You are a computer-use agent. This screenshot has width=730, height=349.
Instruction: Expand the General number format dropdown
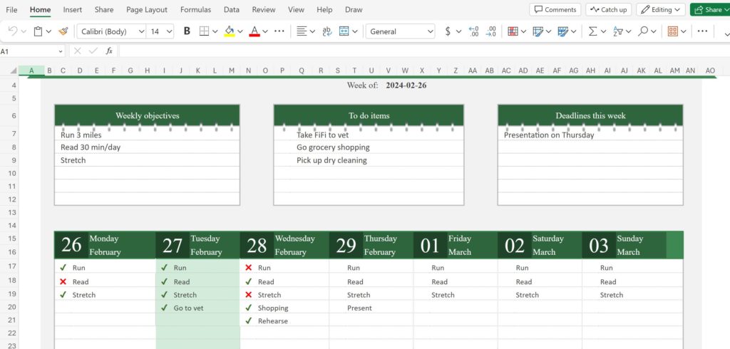coord(400,31)
